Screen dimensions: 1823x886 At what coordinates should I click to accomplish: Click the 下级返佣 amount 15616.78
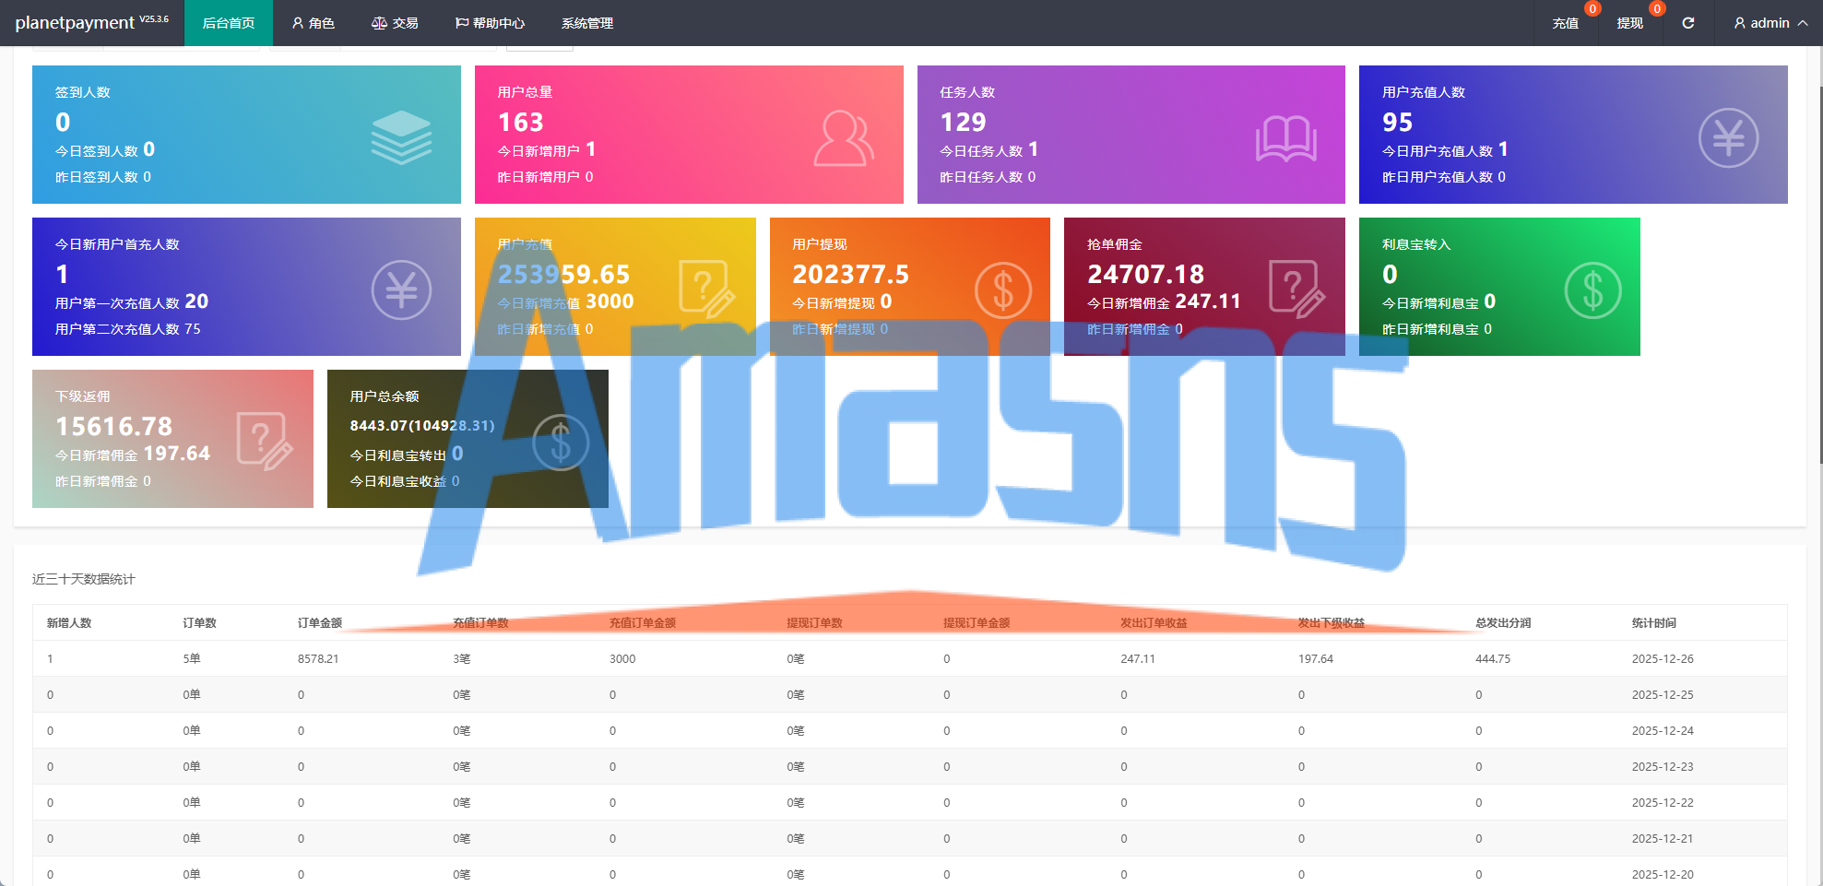coord(114,426)
